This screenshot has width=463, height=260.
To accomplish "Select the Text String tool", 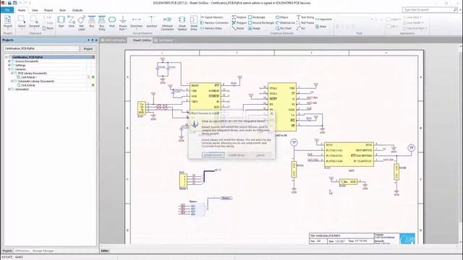I will tap(305, 17).
